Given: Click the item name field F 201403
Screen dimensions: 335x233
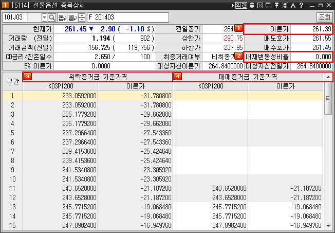Looking at the screenshot, I should tap(127, 17).
